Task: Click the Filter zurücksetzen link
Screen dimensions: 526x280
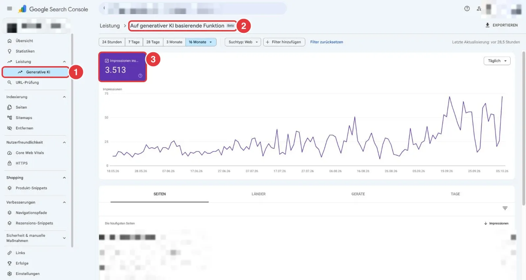Action: pos(326,42)
